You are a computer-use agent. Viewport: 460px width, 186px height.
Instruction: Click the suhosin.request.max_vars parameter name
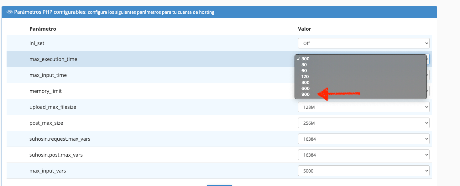tap(60, 139)
